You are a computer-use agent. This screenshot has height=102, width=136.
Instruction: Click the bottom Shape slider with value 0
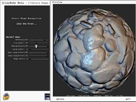pos(39,59)
